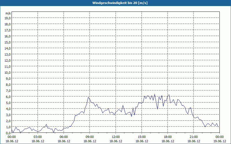Click the 14,0 axis label
231x144 pixels.
coord(8,48)
